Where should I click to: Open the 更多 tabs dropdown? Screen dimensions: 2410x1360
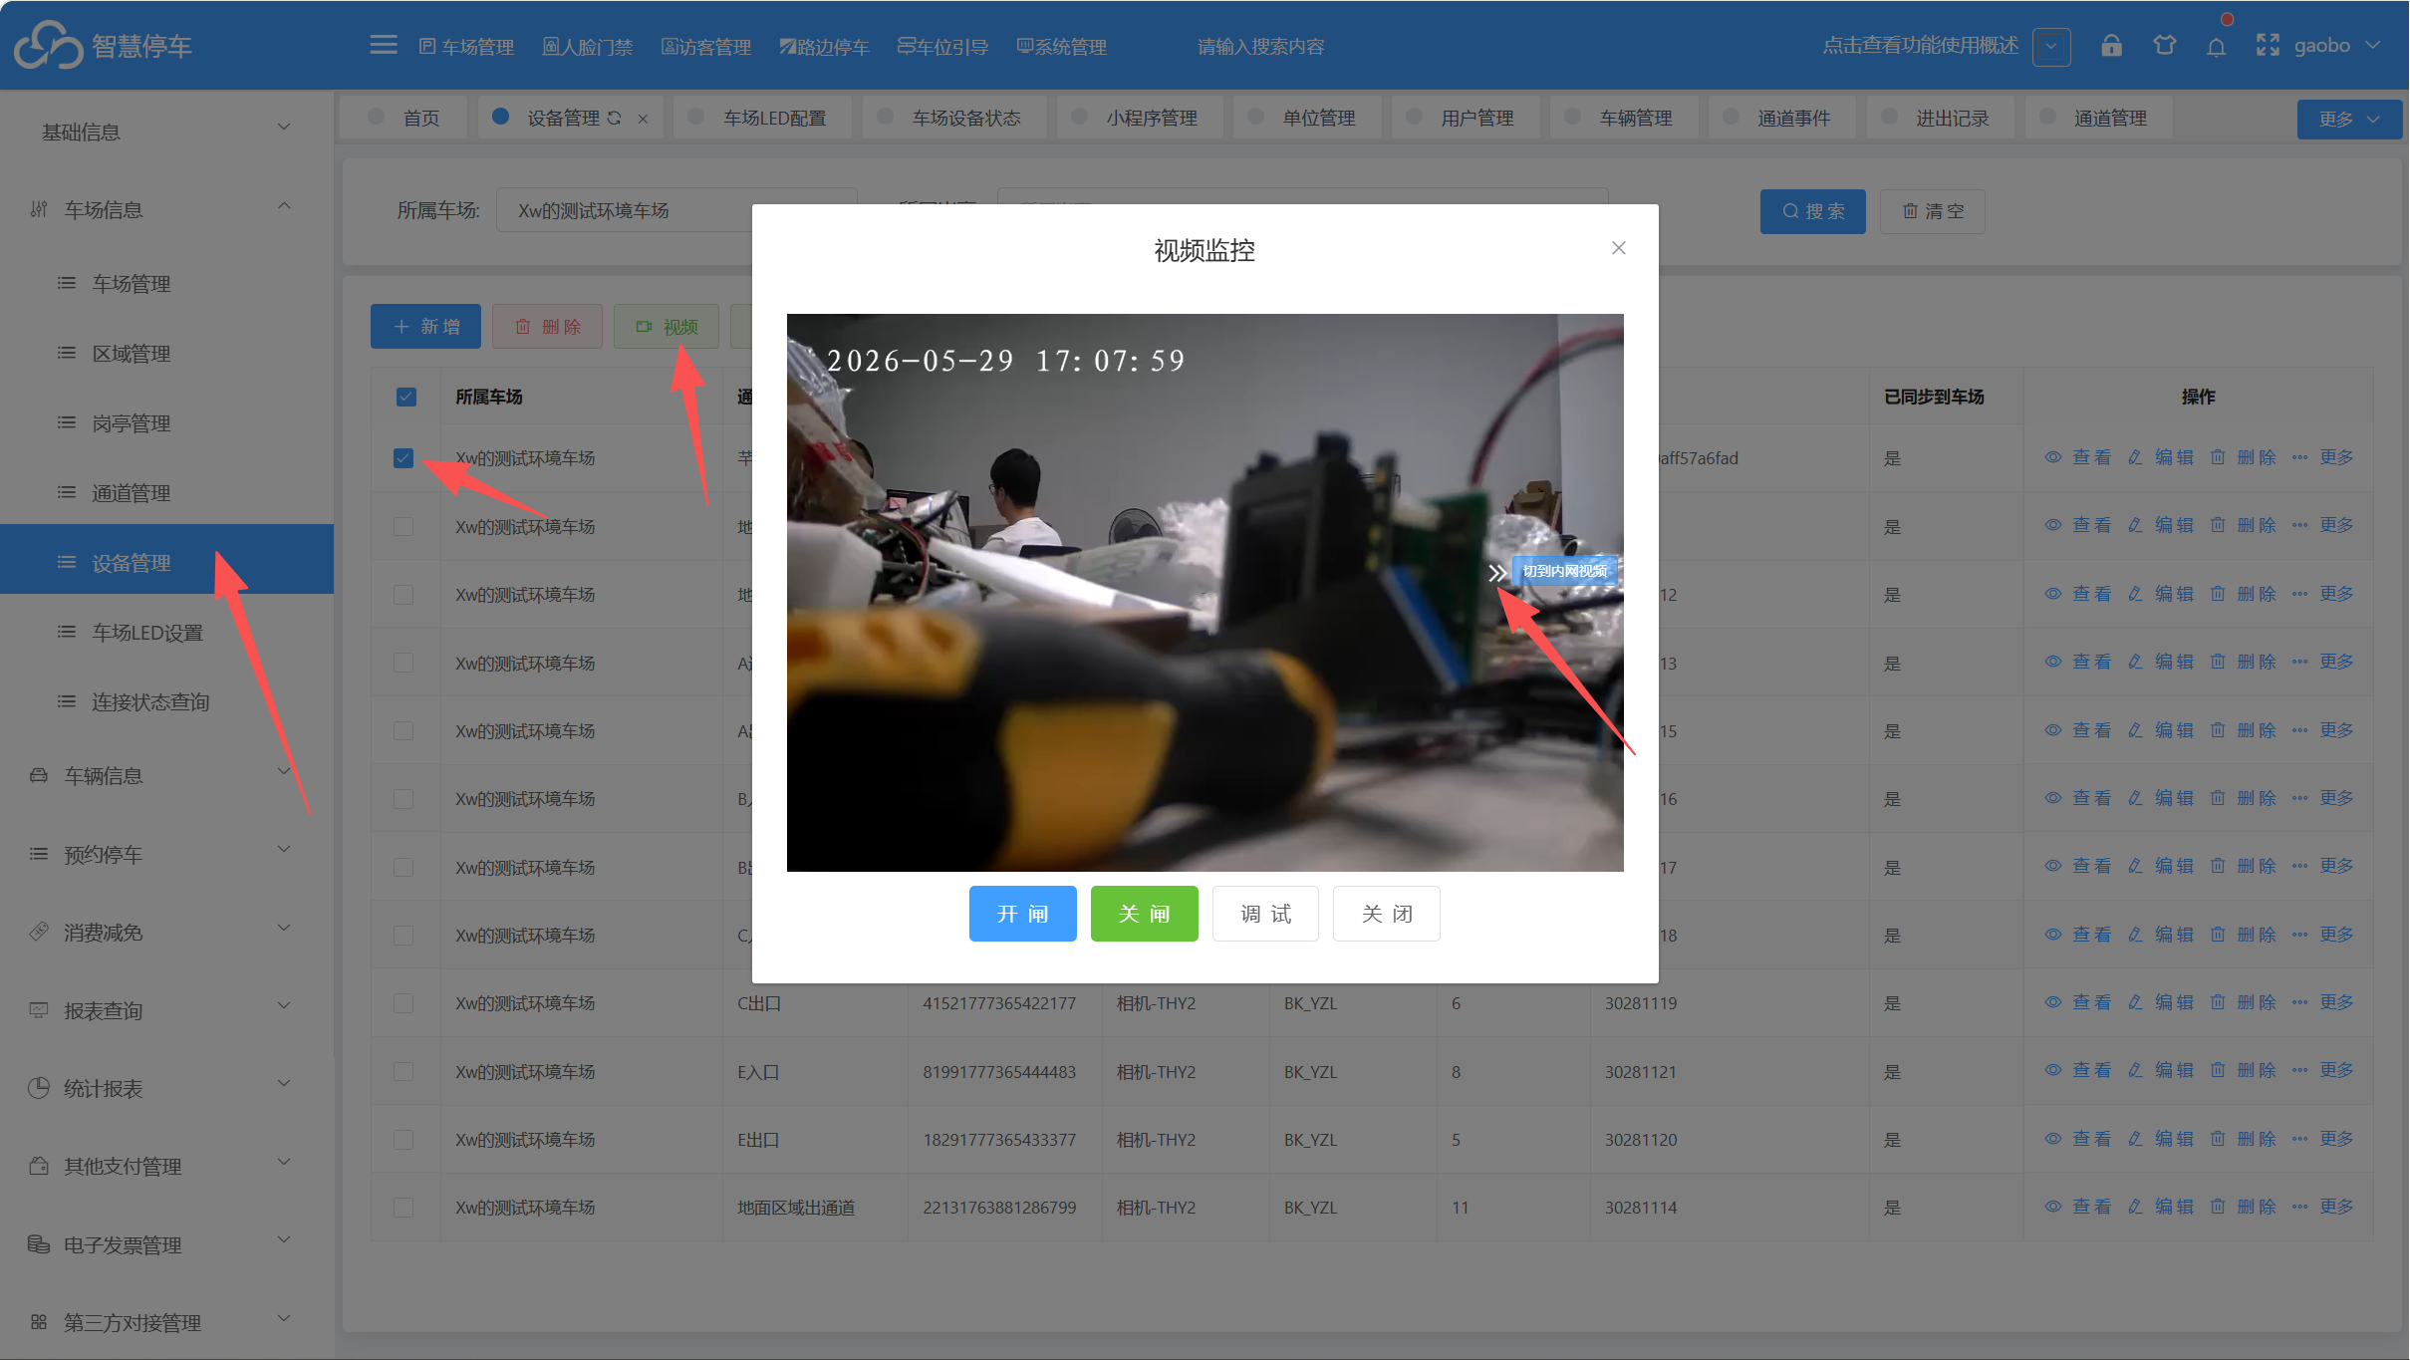coord(2349,119)
